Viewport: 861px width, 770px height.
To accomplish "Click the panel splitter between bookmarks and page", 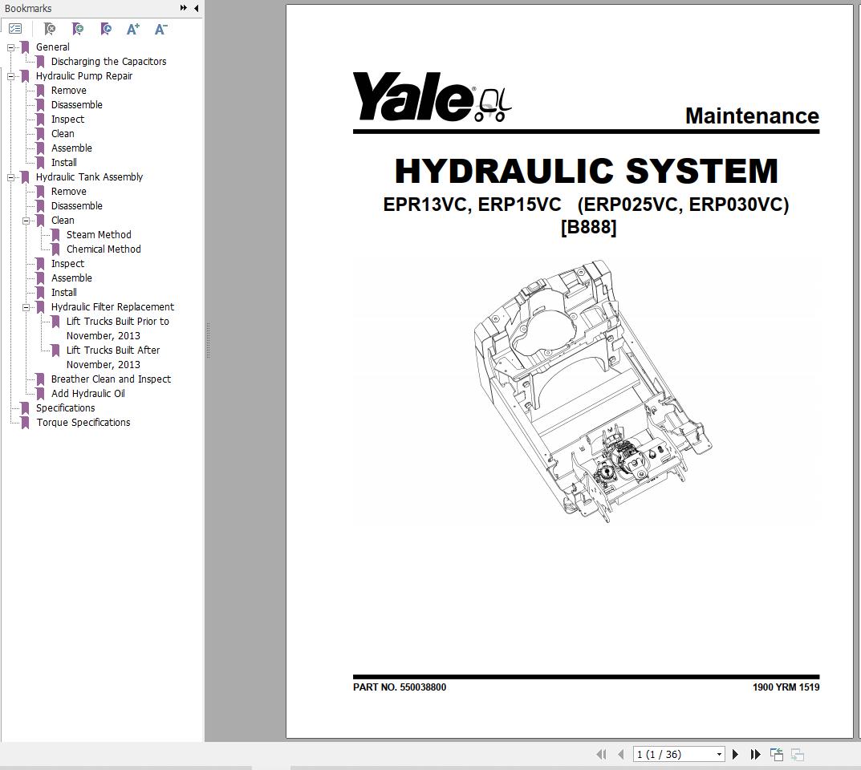I will pyautogui.click(x=207, y=341).
